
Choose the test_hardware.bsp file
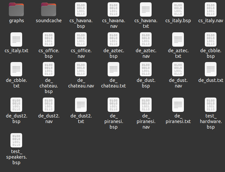point(211,105)
